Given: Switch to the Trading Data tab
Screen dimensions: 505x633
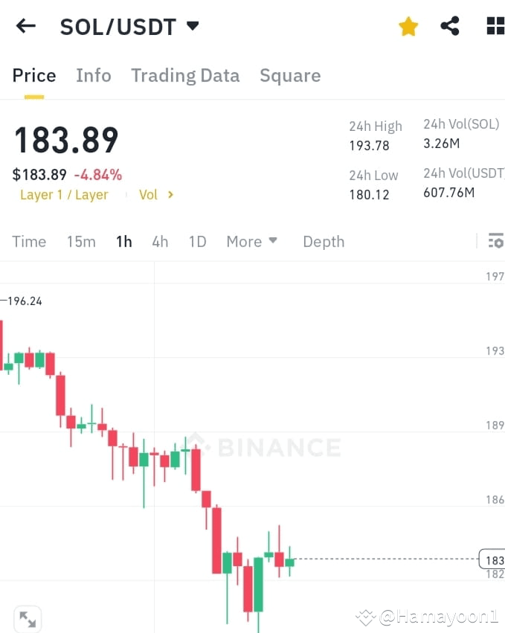Looking at the screenshot, I should tap(184, 75).
